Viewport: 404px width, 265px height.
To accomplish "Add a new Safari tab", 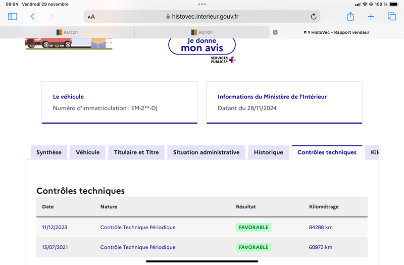I will pyautogui.click(x=371, y=17).
